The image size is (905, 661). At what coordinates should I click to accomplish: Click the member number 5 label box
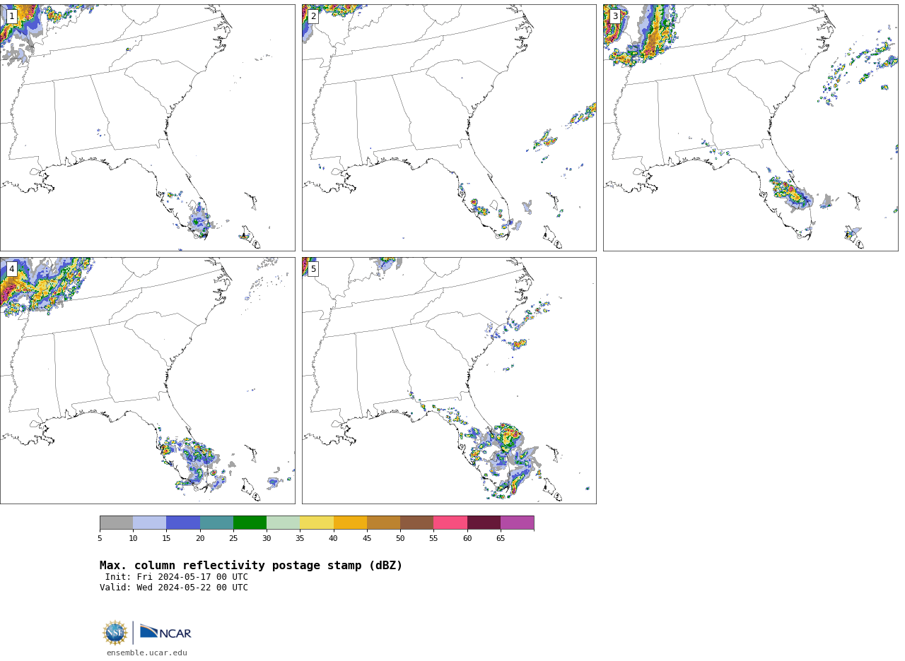pyautogui.click(x=313, y=269)
